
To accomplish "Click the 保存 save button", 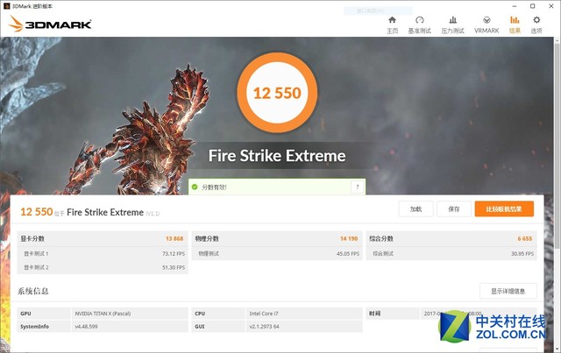I will 454,208.
